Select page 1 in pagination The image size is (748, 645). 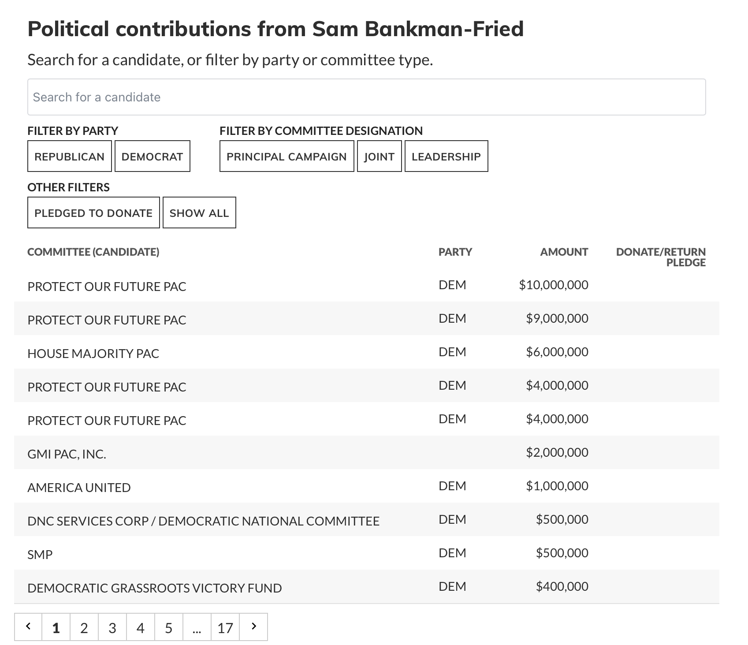(56, 626)
